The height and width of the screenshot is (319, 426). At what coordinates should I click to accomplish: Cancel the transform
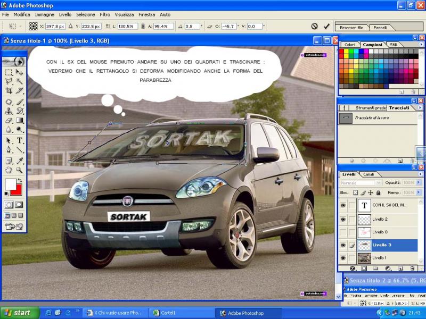tap(314, 26)
